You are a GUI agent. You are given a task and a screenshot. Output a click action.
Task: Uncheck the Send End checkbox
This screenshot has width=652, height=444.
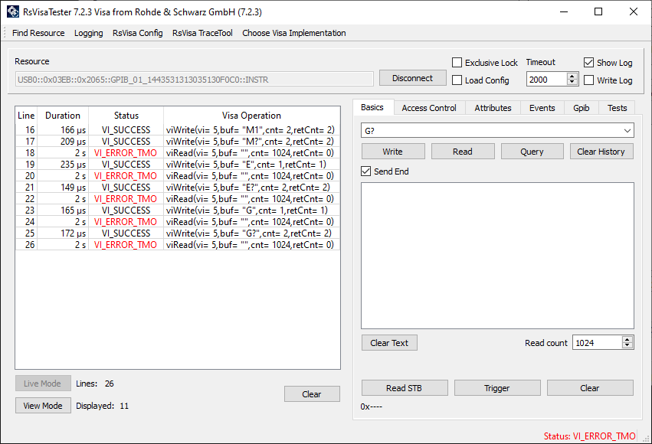(366, 171)
